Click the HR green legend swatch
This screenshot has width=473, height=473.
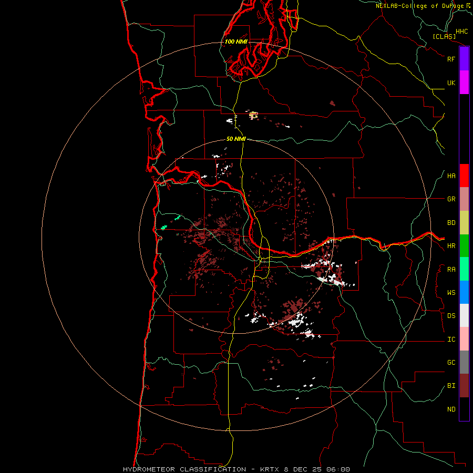pos(464,246)
